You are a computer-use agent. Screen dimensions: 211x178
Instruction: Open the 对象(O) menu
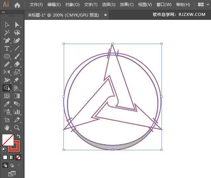pyautogui.click(x=72, y=5)
